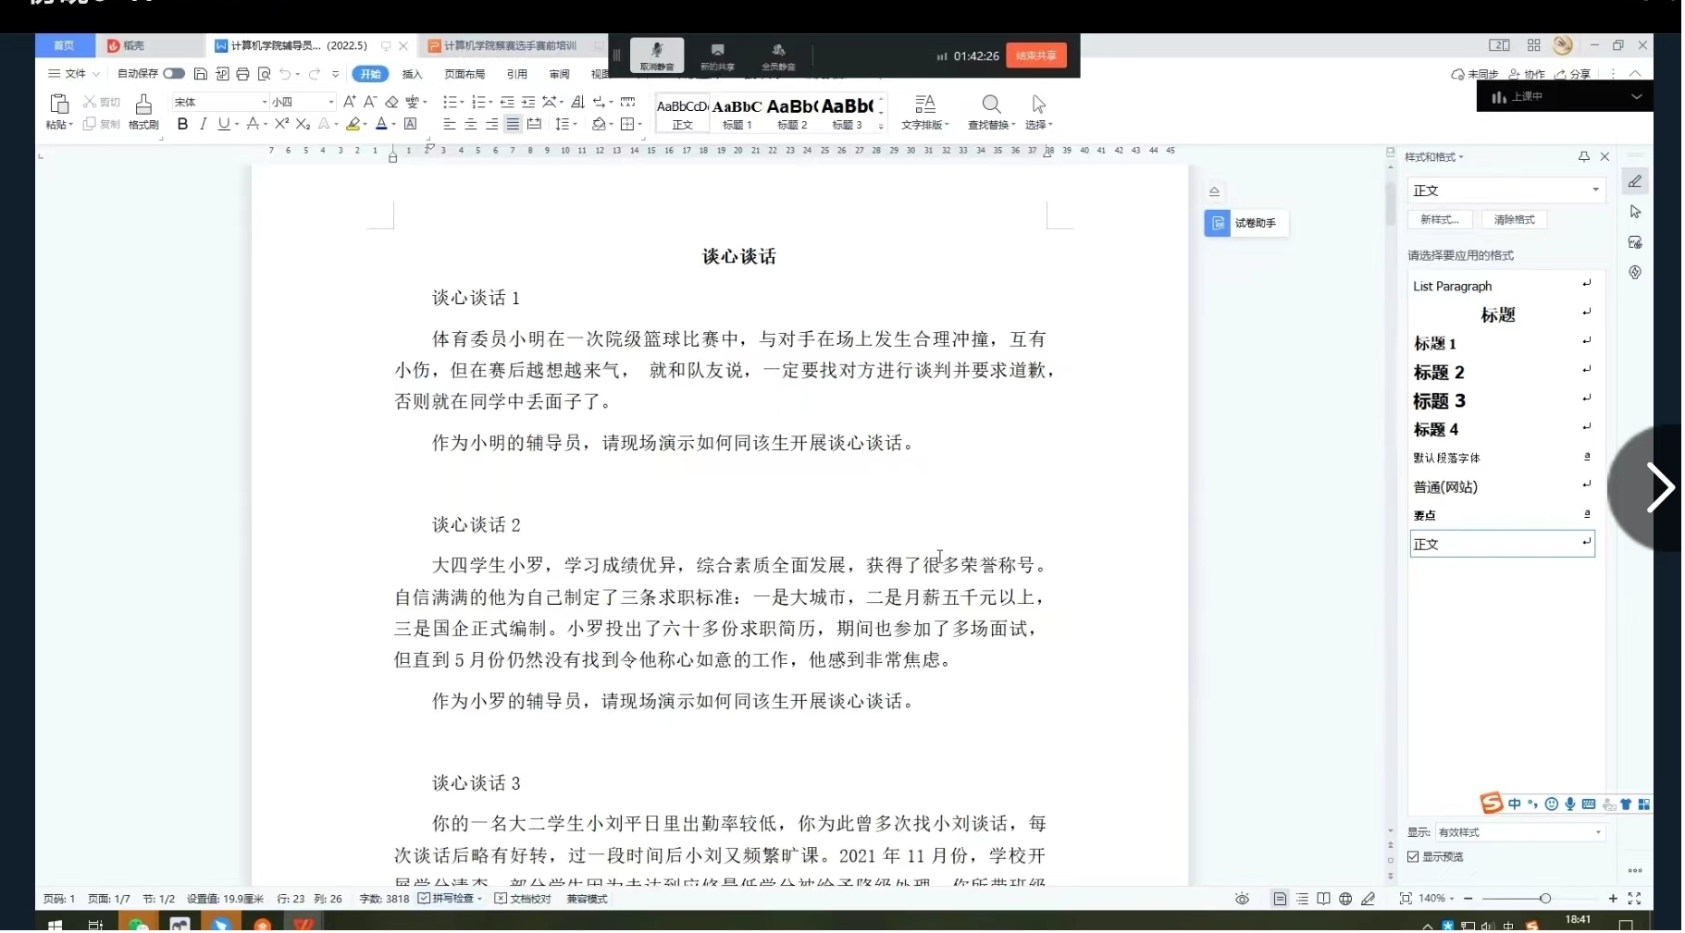Image resolution: width=1685 pixels, height=933 pixels.
Task: Click the Text layout tool
Action: click(924, 112)
